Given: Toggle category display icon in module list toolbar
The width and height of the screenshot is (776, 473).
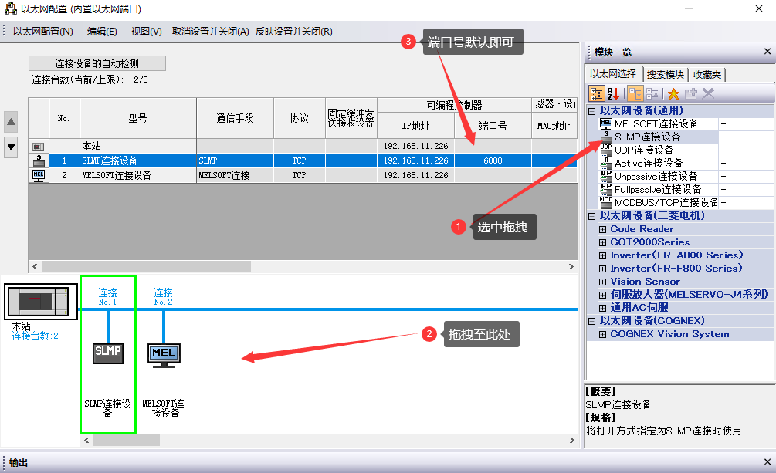Looking at the screenshot, I should point(596,93).
